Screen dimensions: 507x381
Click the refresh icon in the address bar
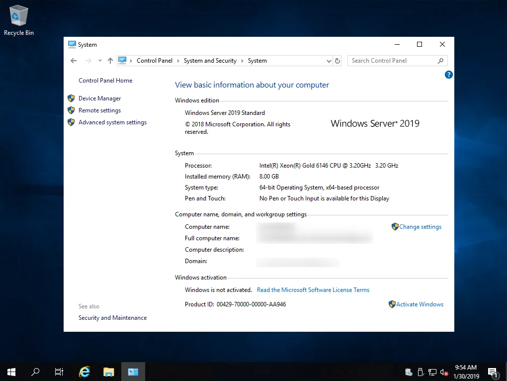(x=338, y=60)
